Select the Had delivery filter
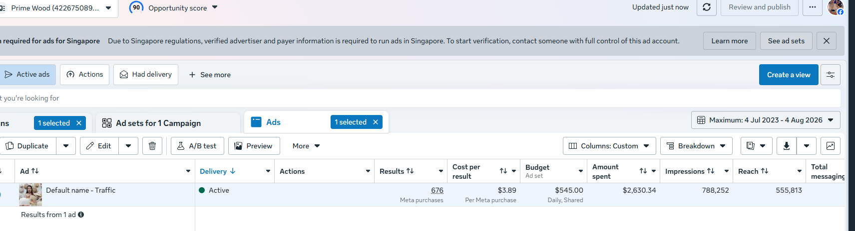855x231 pixels. click(x=146, y=75)
